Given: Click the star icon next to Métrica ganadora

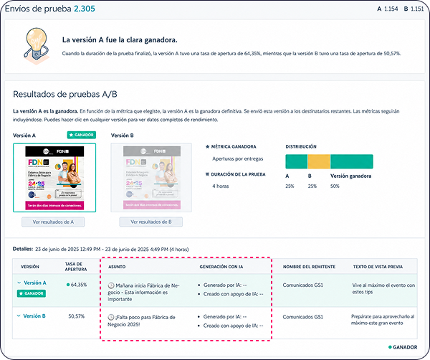Looking at the screenshot, I should 208,147.
